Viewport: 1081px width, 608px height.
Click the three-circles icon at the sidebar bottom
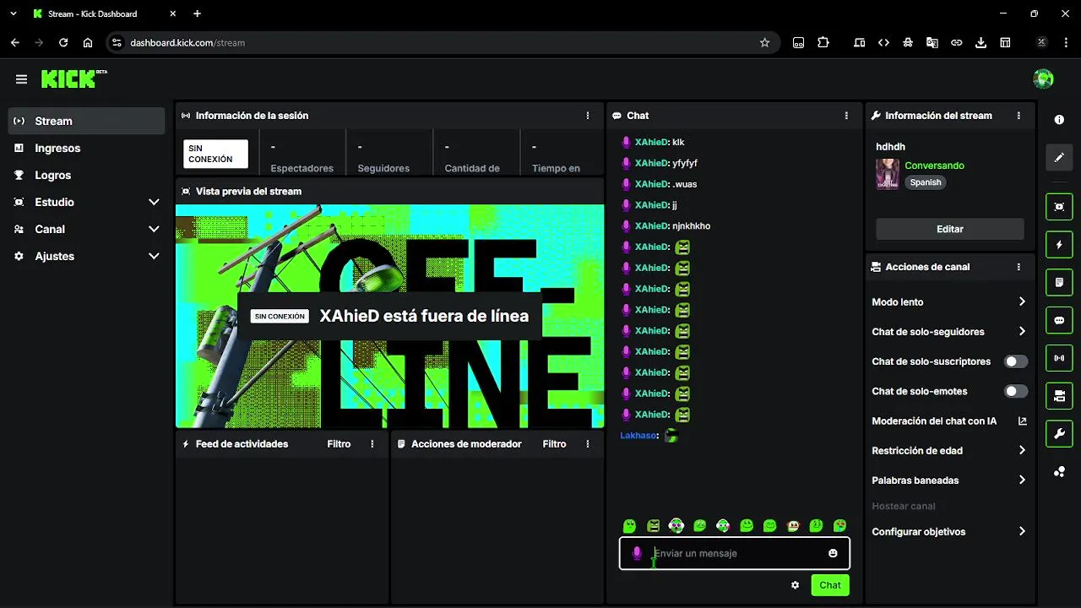click(x=1059, y=472)
